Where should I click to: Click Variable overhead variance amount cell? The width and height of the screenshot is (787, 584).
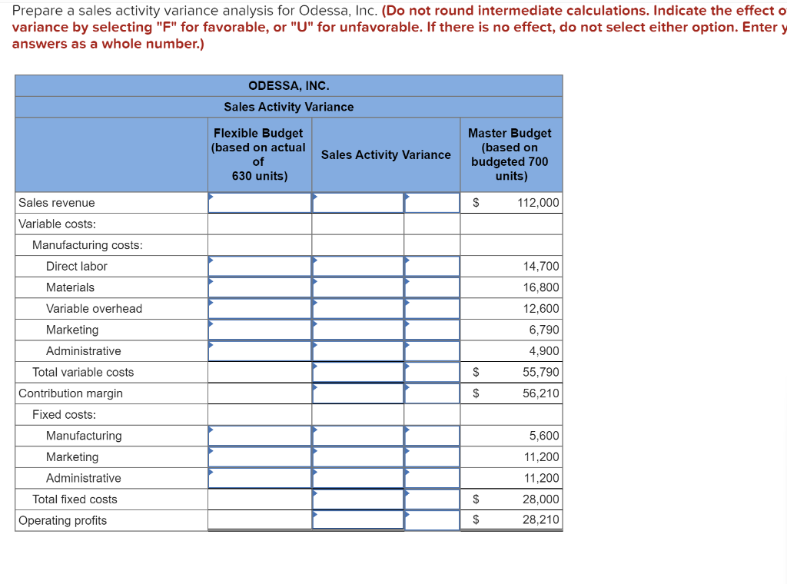(x=358, y=309)
